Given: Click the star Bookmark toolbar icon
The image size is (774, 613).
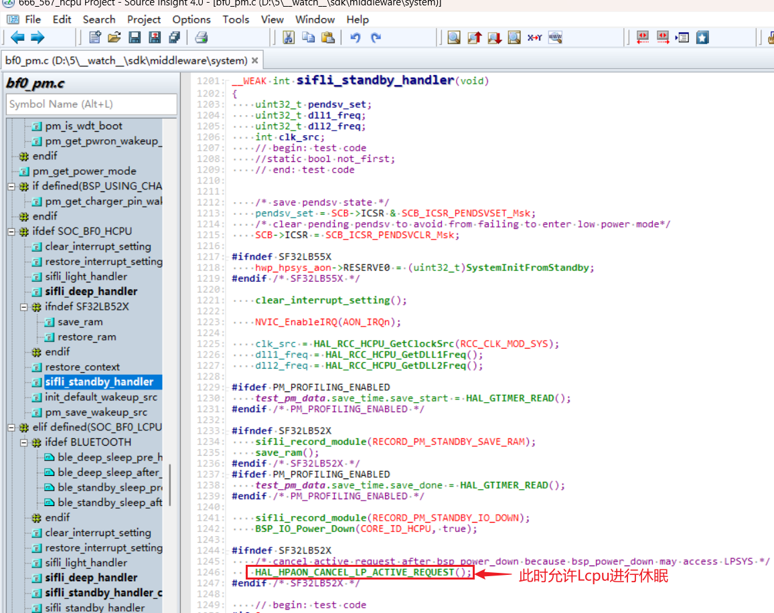Looking at the screenshot, I should (702, 37).
